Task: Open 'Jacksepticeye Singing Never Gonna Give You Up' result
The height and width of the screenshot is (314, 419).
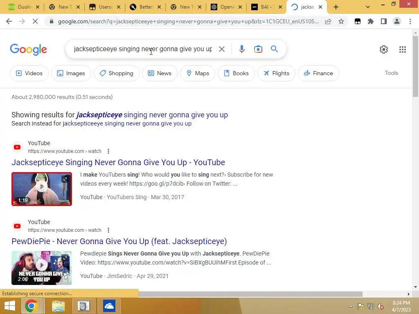Action: click(x=118, y=162)
